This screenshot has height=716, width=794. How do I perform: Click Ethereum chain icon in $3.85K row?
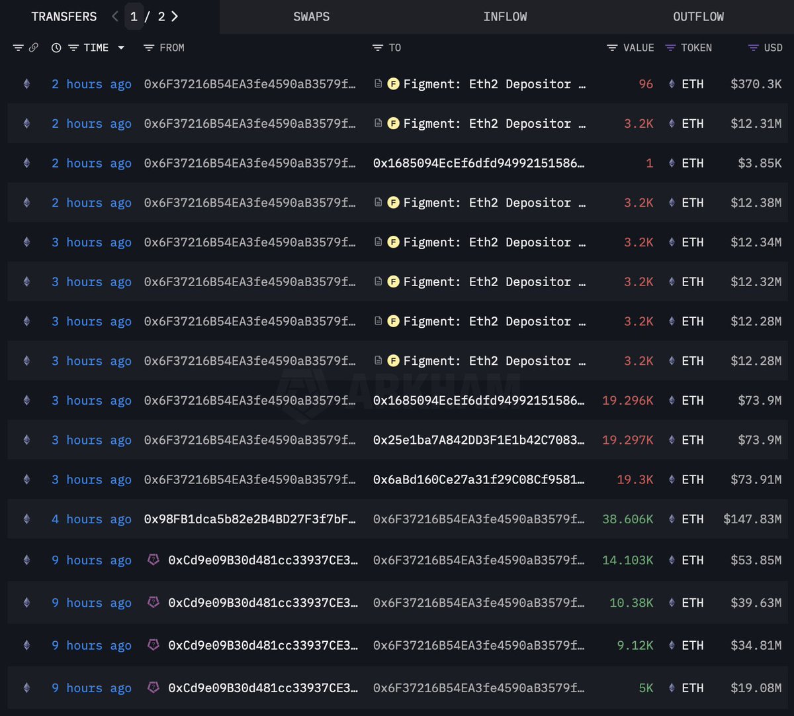tap(26, 163)
